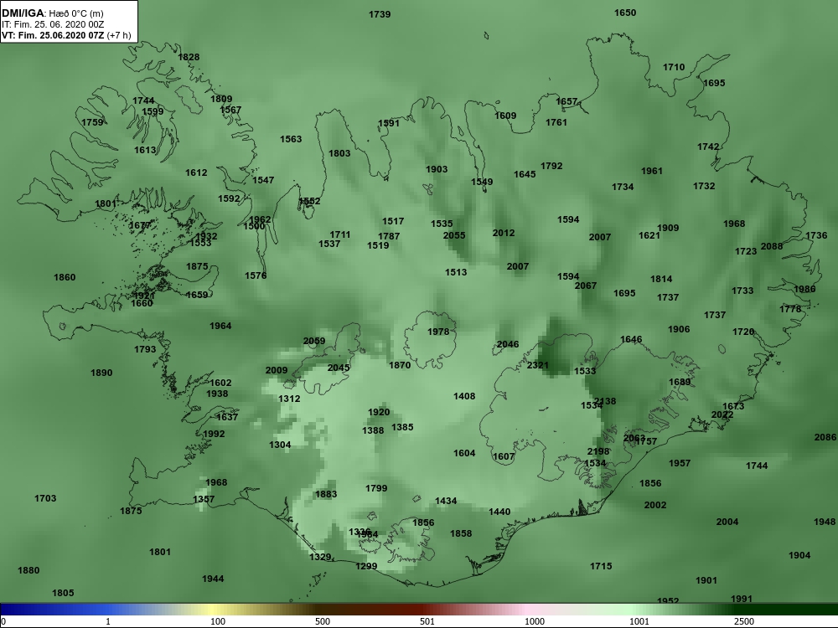Click the map value 1304
This screenshot has height=628, width=838.
click(x=280, y=445)
